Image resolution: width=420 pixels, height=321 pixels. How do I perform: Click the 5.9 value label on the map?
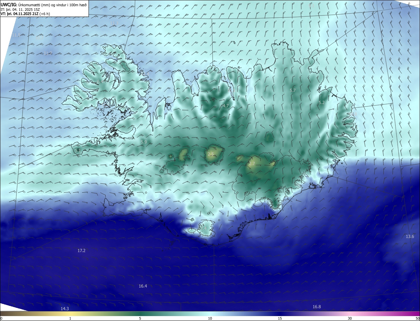(x=144, y=142)
